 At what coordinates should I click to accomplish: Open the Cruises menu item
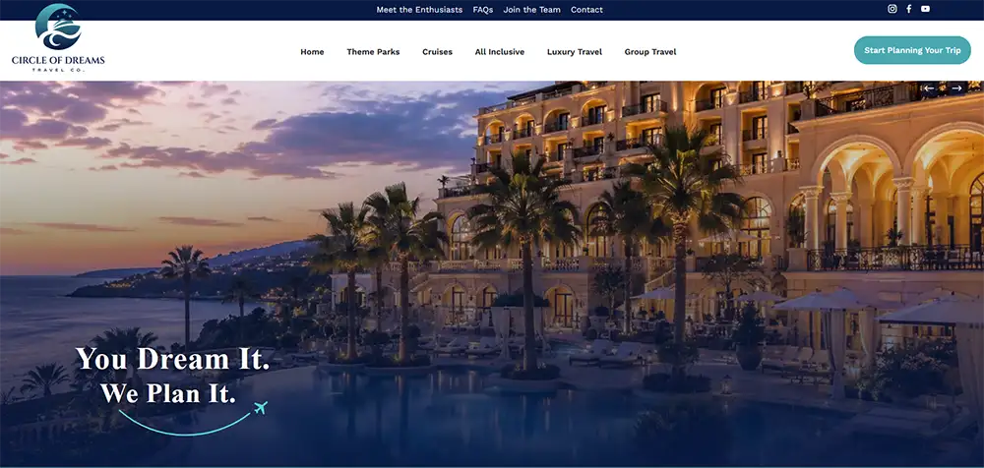438,52
